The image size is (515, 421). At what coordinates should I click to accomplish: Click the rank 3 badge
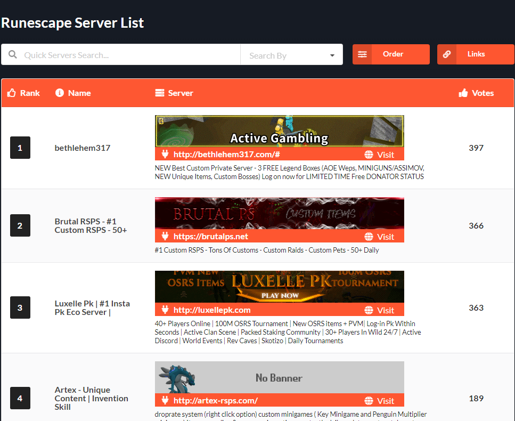point(20,307)
